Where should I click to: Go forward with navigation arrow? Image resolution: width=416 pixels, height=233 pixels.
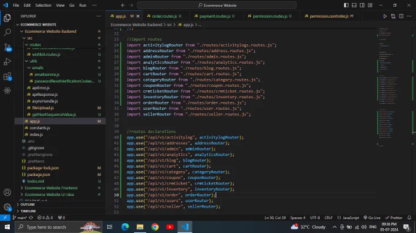pos(131,5)
